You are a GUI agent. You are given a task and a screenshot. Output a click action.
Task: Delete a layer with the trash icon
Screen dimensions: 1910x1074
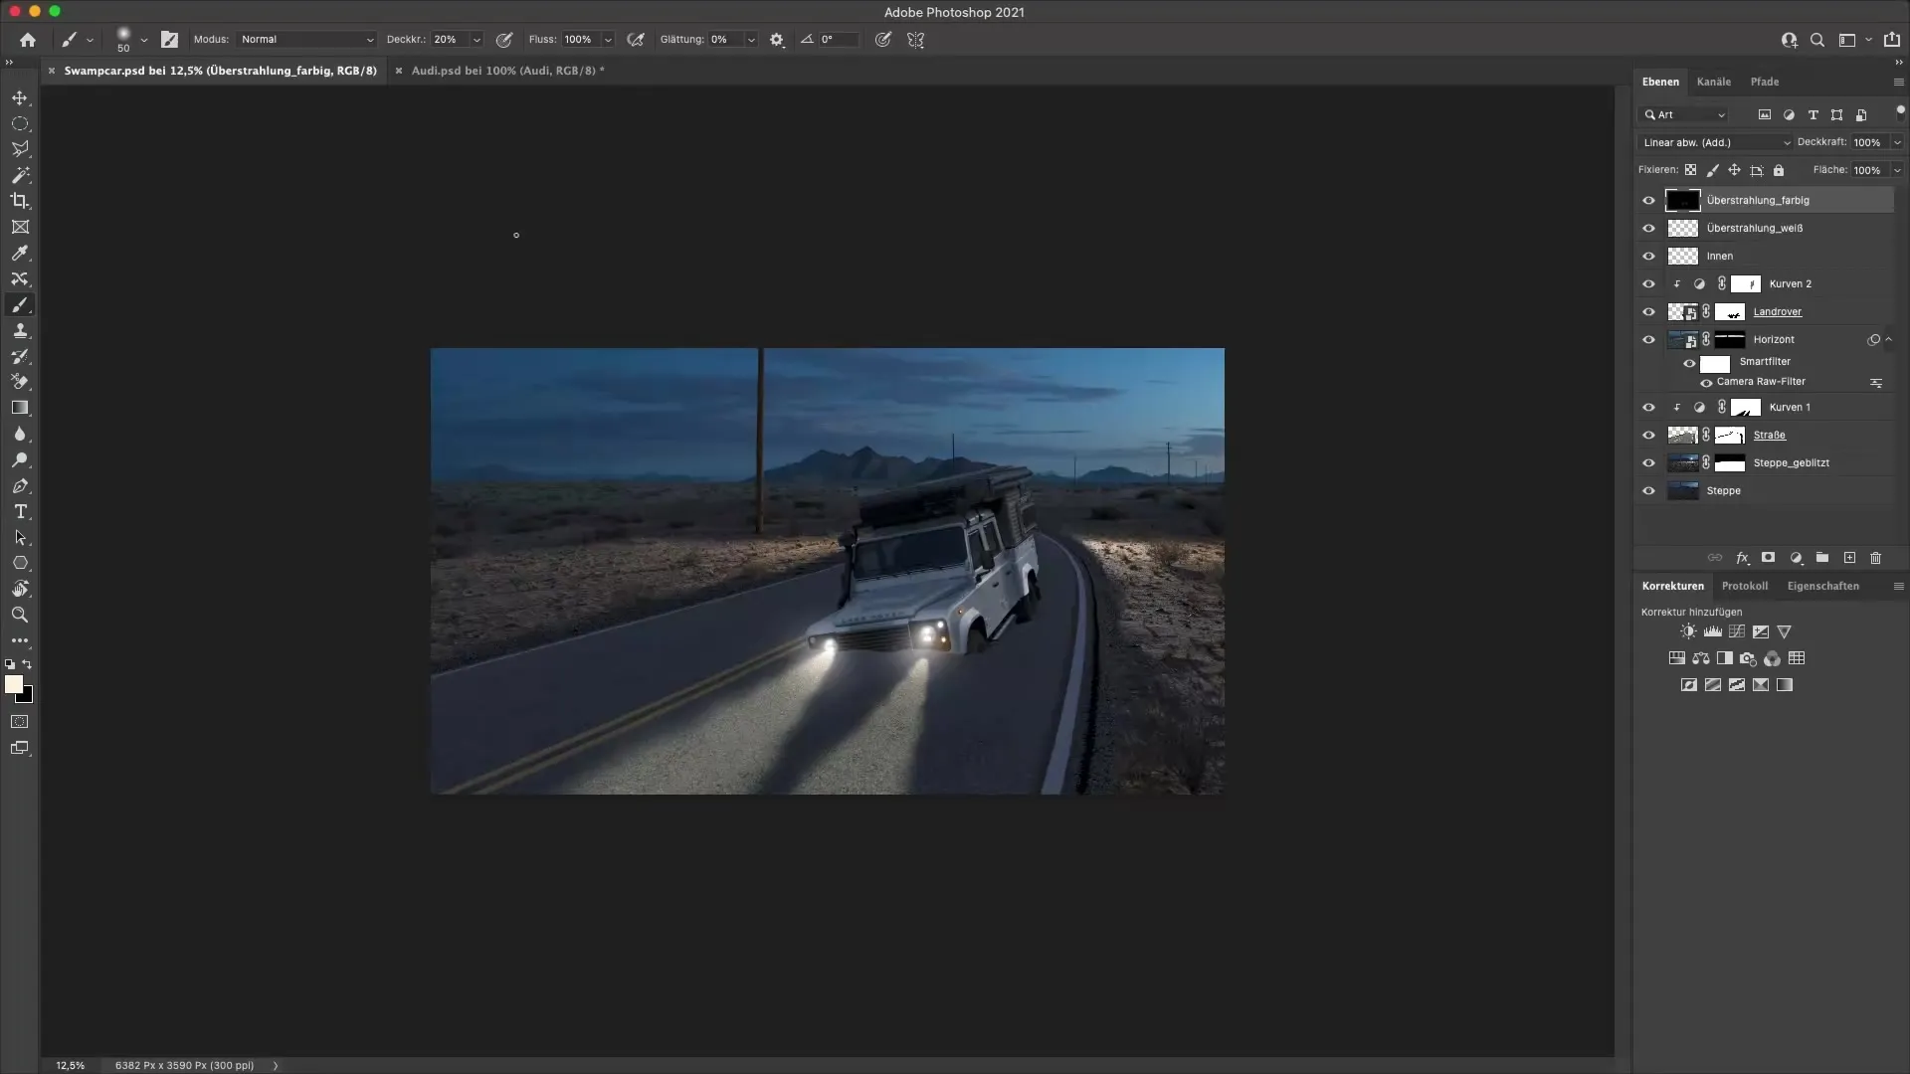pos(1876,558)
